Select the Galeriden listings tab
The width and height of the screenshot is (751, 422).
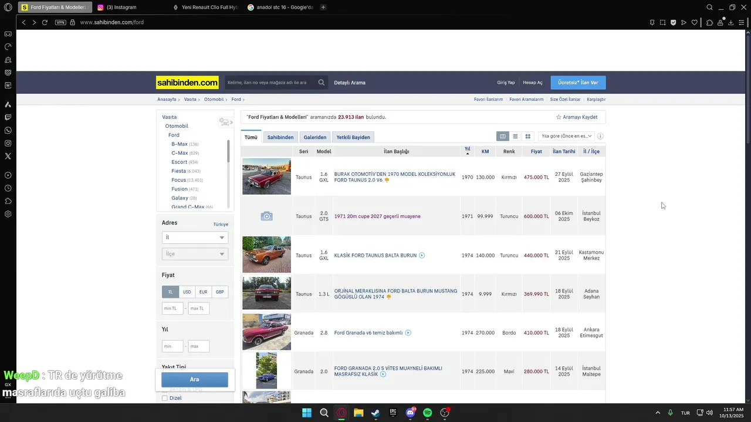coord(314,137)
